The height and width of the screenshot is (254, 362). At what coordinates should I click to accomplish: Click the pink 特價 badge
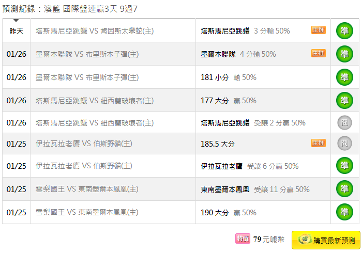[243, 239]
